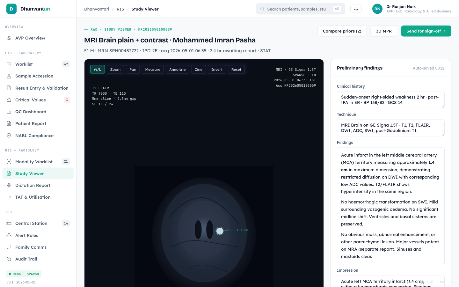Image resolution: width=459 pixels, height=287 pixels.
Task: Click the RN user avatar
Action: click(x=377, y=9)
